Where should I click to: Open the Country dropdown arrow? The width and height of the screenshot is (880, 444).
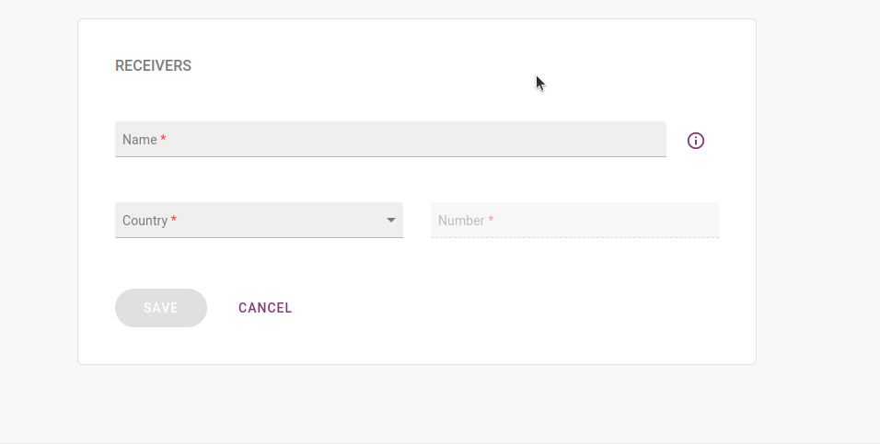tap(391, 221)
